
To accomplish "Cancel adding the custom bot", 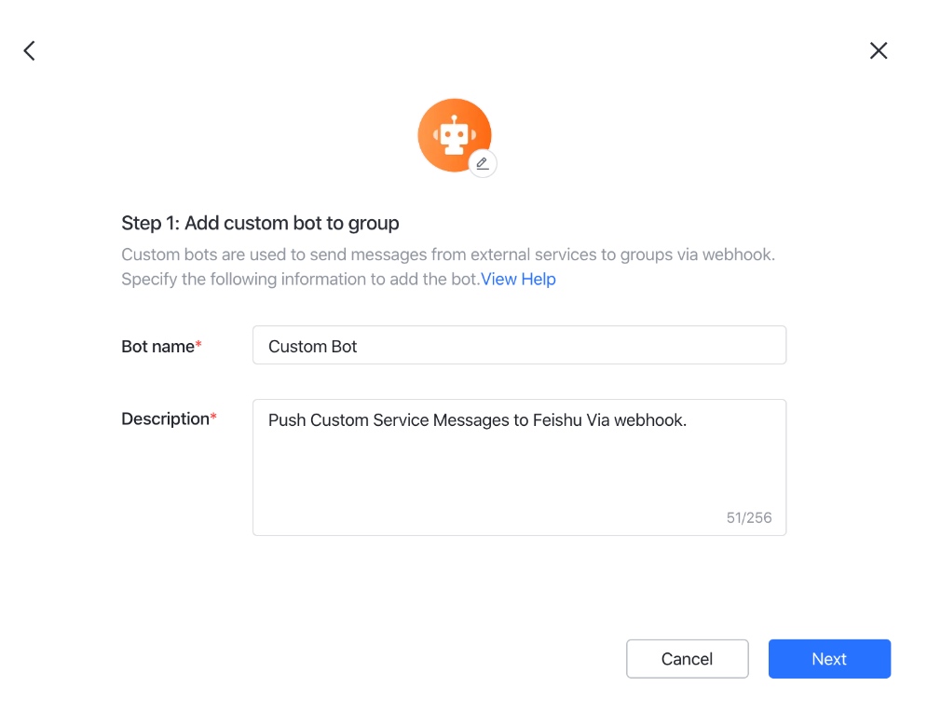I will pos(688,659).
